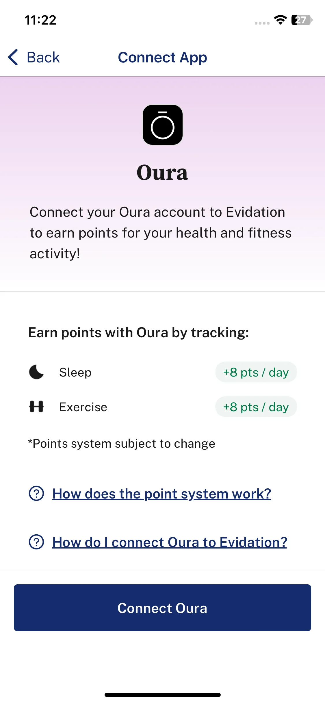Tap the Connect Oura button
This screenshot has width=325, height=704.
(x=162, y=608)
